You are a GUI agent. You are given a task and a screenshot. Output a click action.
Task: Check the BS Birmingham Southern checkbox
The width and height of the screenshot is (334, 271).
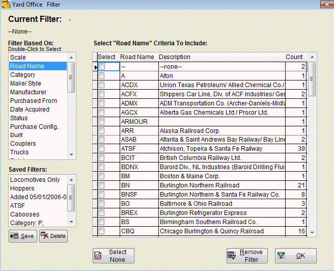click(x=101, y=222)
